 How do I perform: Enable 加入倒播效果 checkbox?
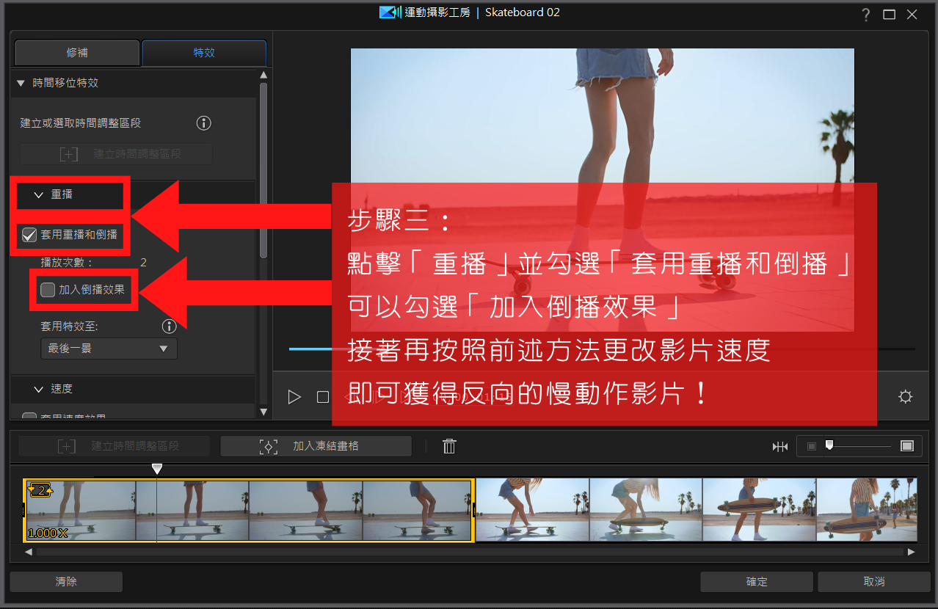(x=48, y=290)
